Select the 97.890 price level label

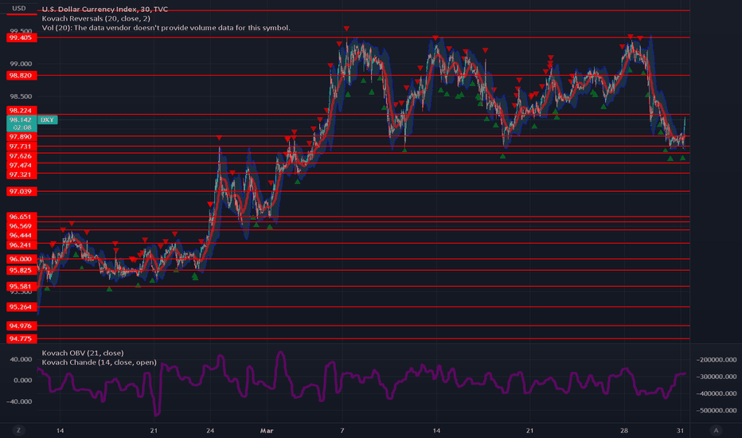tap(21, 137)
